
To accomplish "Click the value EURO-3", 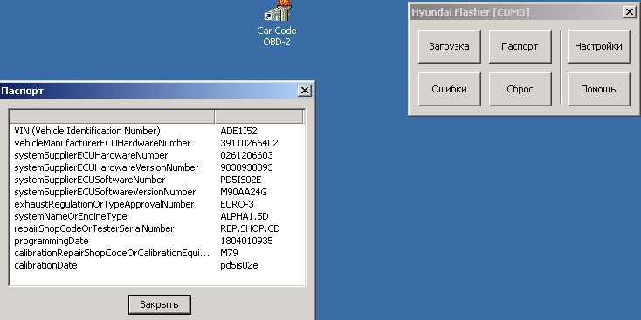I will pos(237,205).
